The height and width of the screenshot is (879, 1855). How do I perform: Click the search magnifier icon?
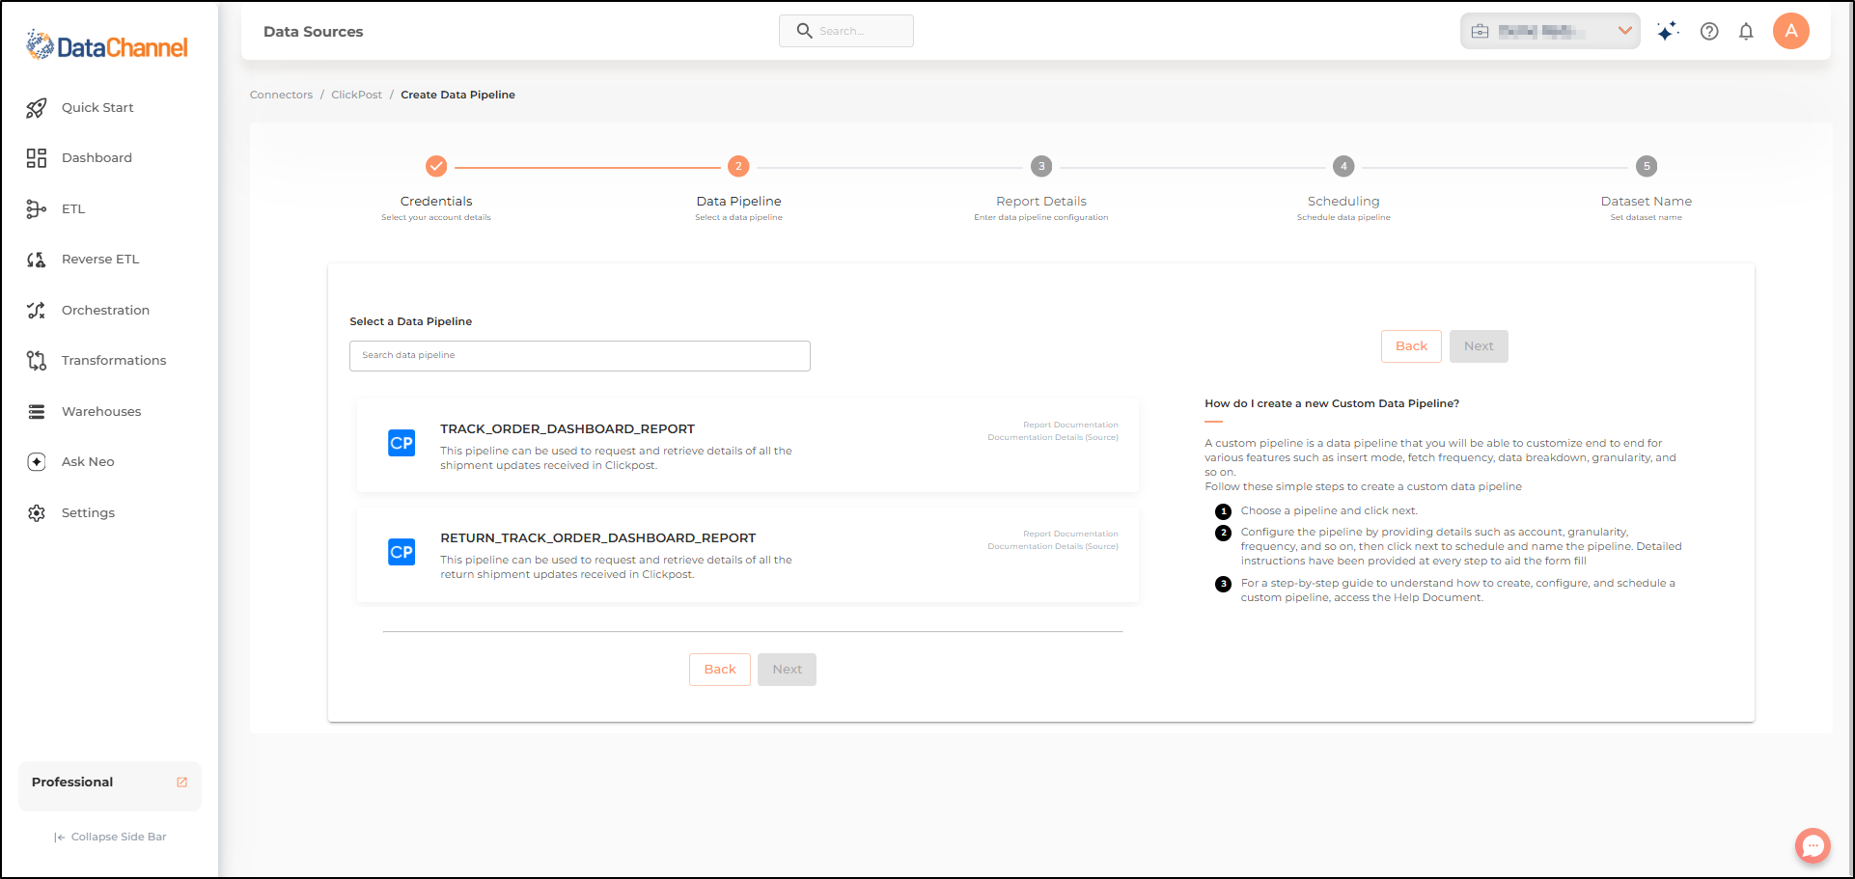coord(804,31)
